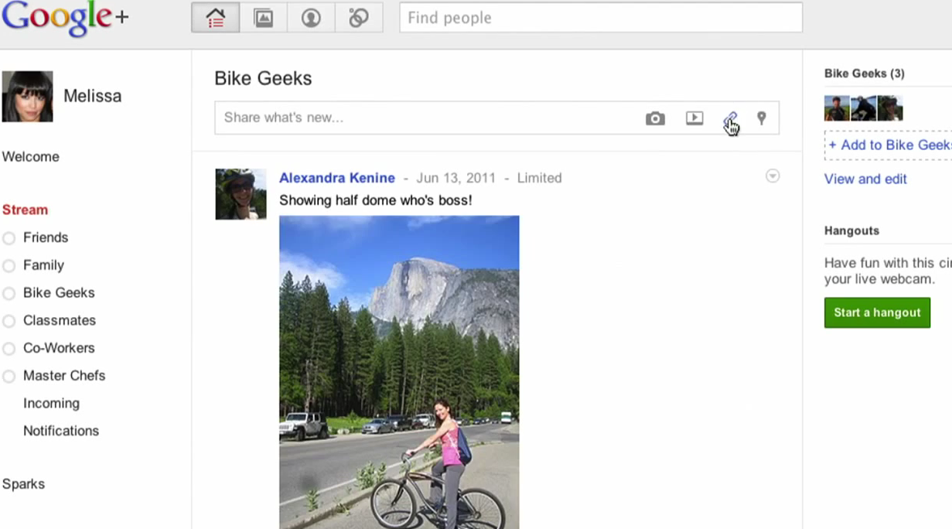The width and height of the screenshot is (952, 529).
Task: Click the Share what's new text box
Action: coord(425,118)
